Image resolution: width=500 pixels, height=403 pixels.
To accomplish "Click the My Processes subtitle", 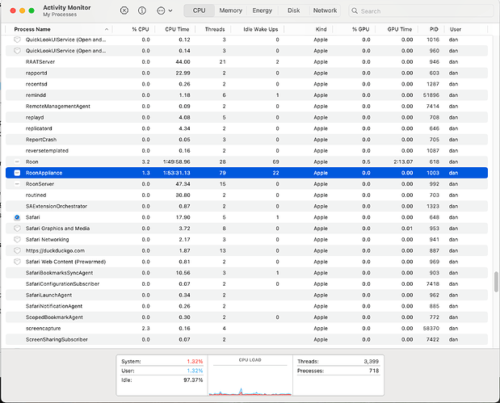I will click(x=60, y=15).
